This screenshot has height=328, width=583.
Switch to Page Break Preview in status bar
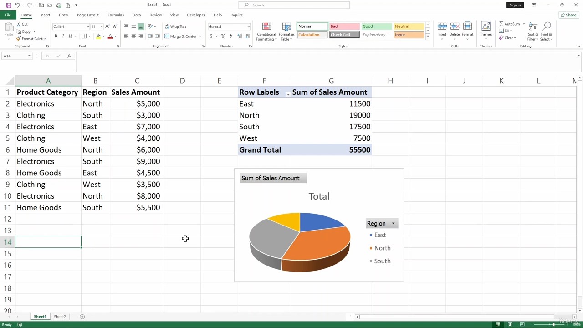(522, 324)
